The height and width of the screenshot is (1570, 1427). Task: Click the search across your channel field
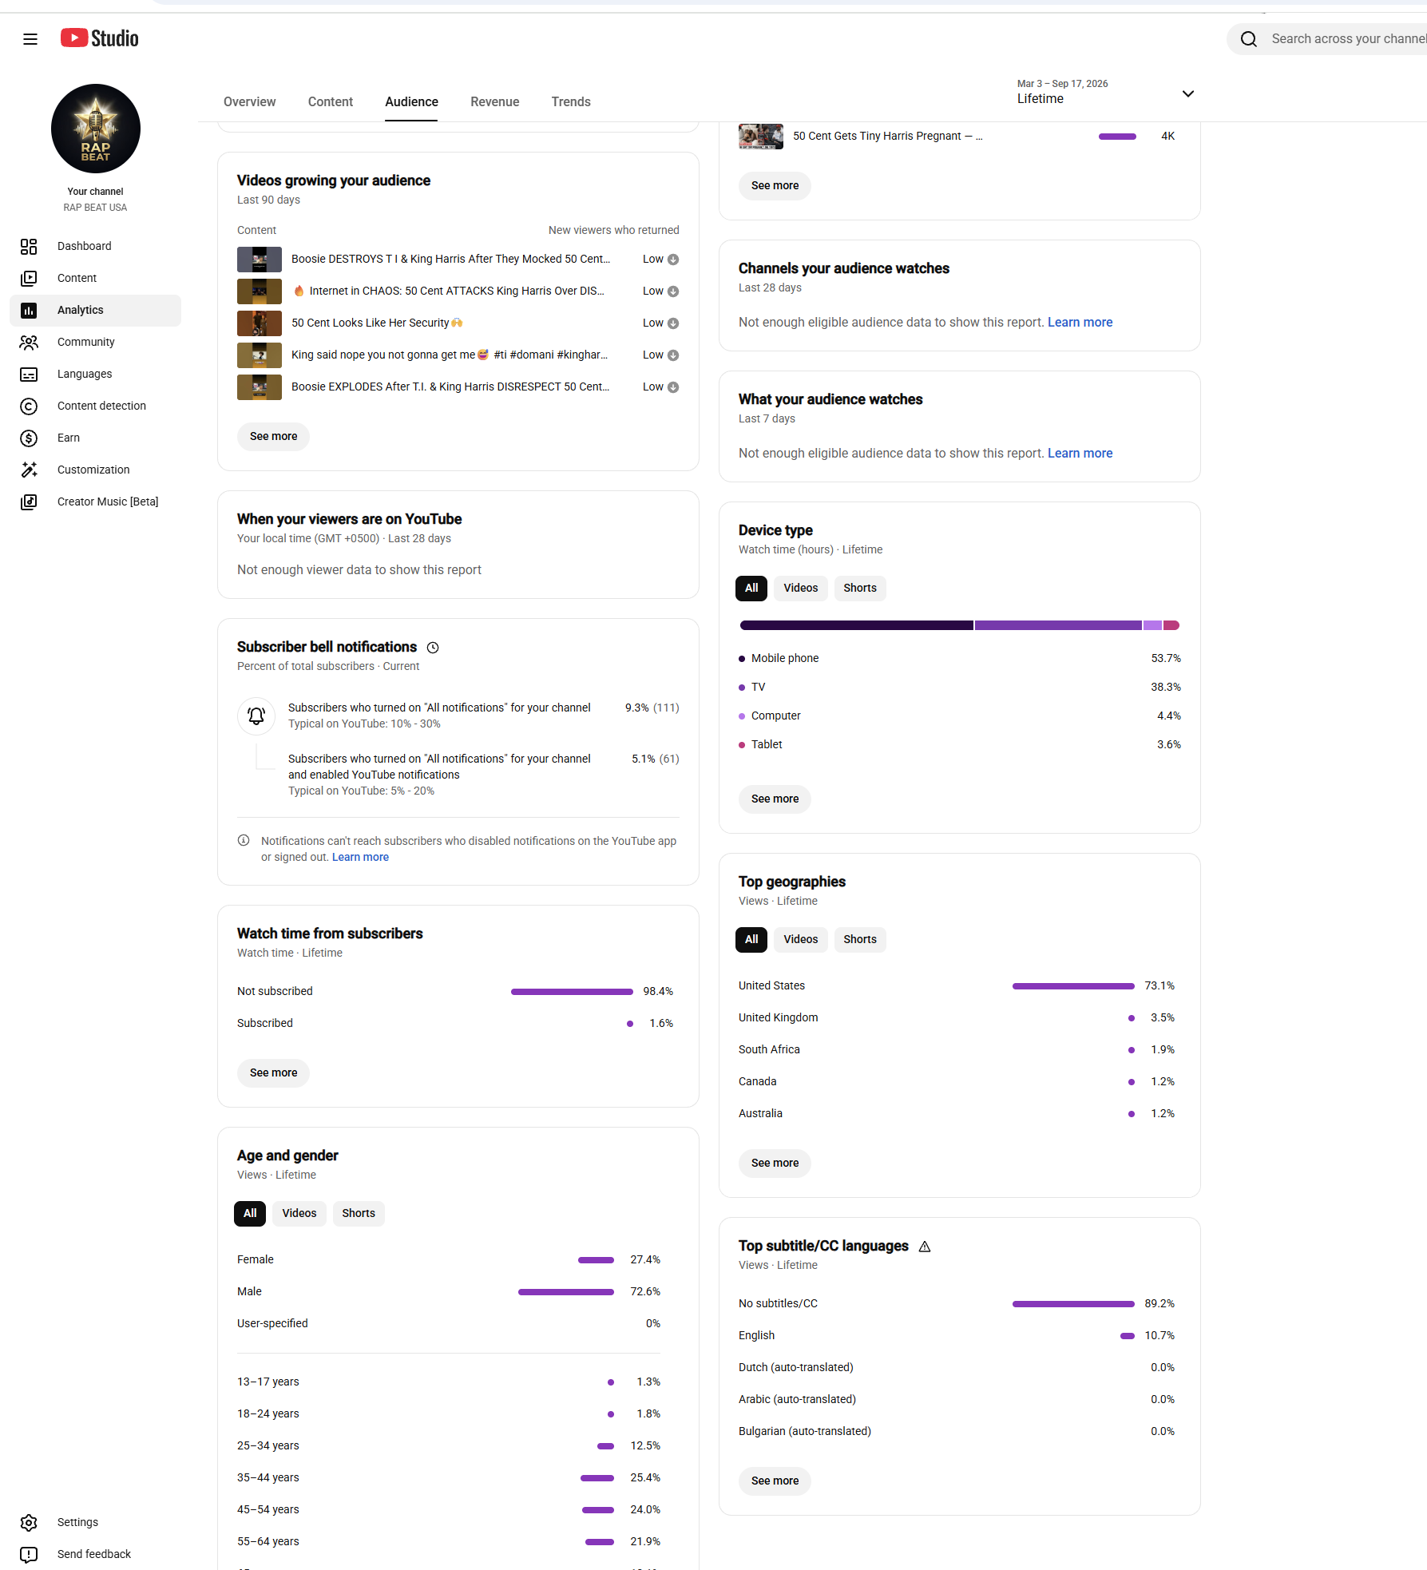point(1349,39)
